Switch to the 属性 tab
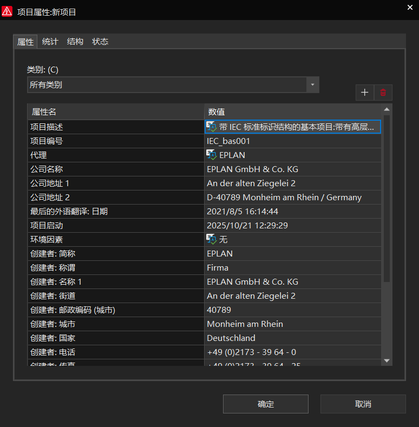This screenshot has width=419, height=427. tap(25, 42)
